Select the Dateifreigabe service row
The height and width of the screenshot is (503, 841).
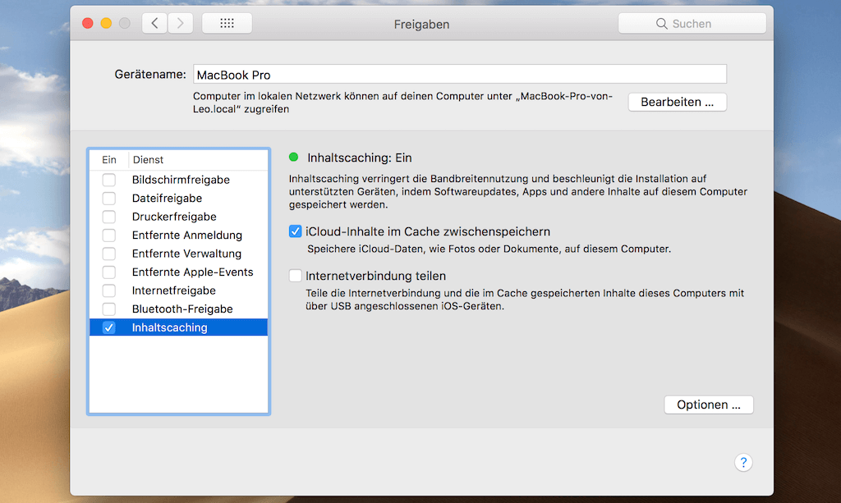(x=178, y=199)
